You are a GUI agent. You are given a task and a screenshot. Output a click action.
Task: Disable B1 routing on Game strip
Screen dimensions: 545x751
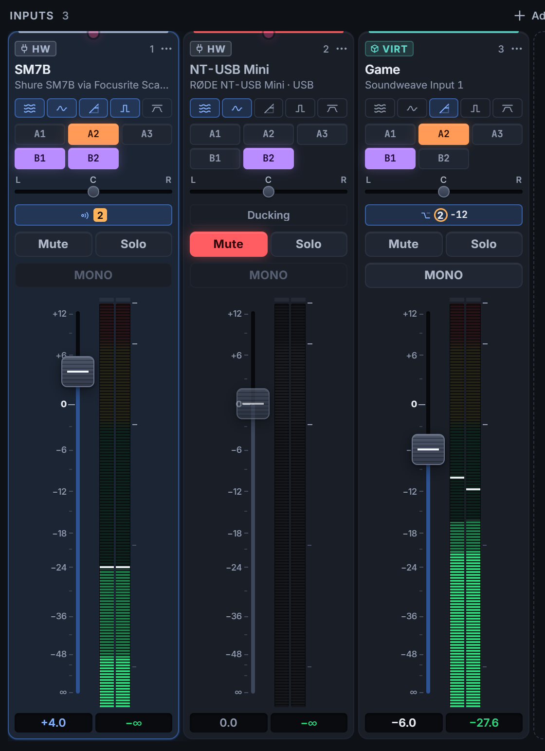(390, 159)
